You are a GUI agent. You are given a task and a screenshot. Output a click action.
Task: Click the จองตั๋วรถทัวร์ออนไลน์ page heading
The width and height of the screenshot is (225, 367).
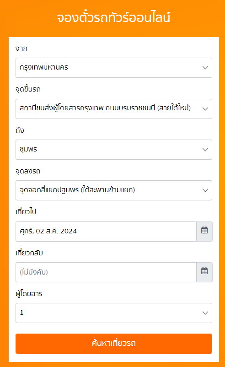click(x=114, y=17)
